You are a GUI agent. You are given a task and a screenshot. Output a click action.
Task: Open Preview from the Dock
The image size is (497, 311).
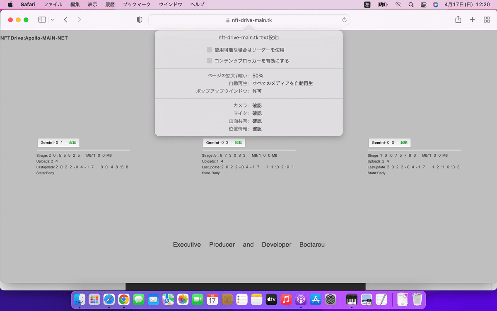click(367, 299)
